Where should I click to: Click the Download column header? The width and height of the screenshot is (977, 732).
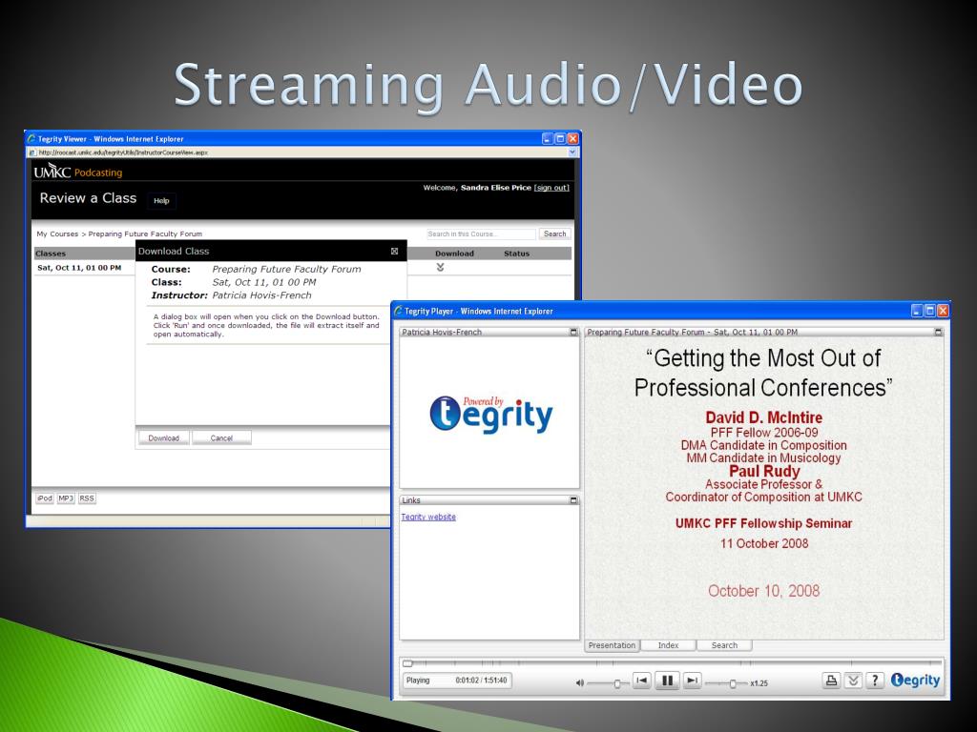pos(454,254)
